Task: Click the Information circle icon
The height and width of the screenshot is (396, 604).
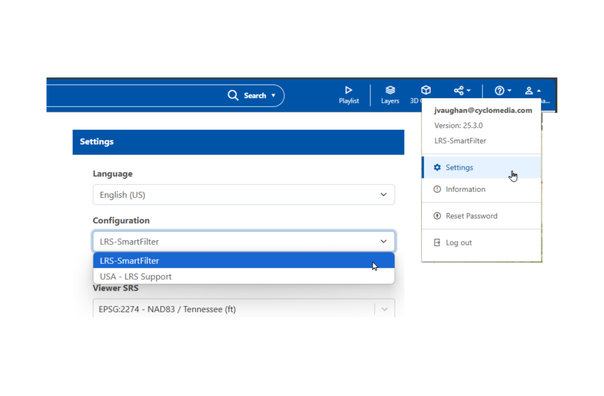Action: (x=437, y=189)
